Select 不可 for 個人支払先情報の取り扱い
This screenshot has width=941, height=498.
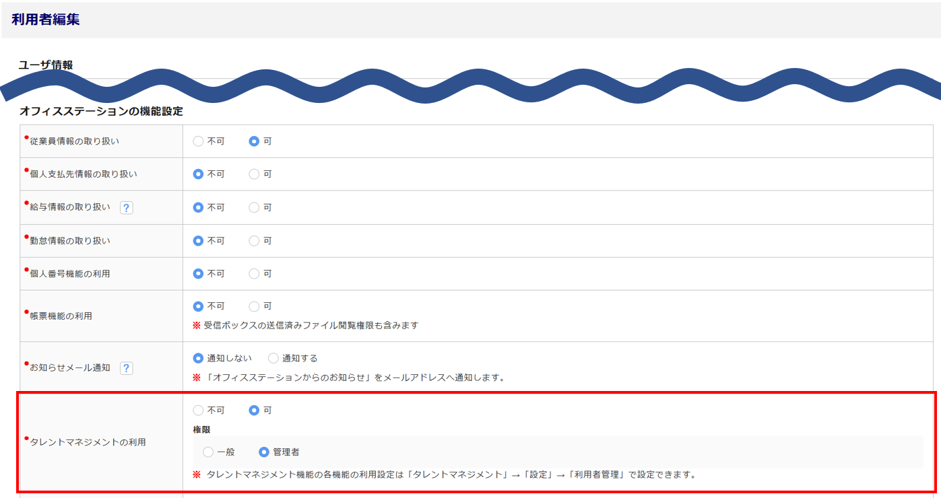pyautogui.click(x=198, y=174)
